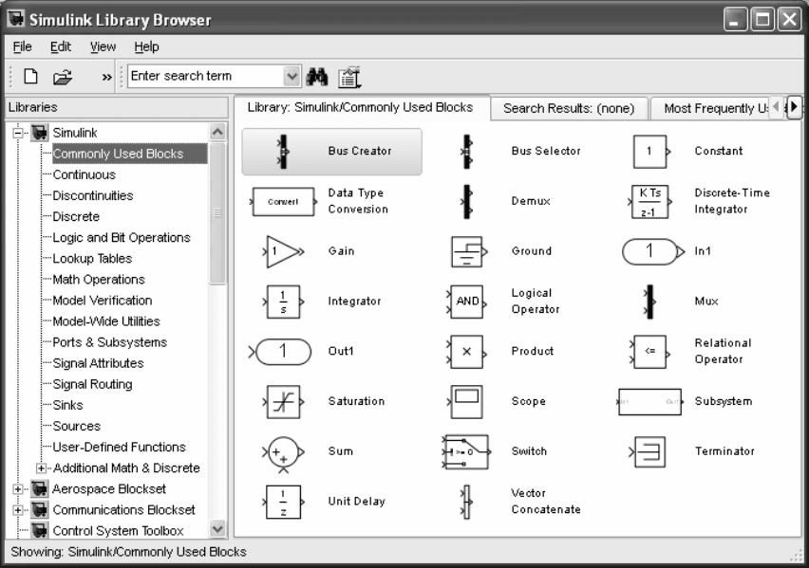Image resolution: width=809 pixels, height=568 pixels.
Task: Pick the Ground block icon
Action: click(x=468, y=251)
